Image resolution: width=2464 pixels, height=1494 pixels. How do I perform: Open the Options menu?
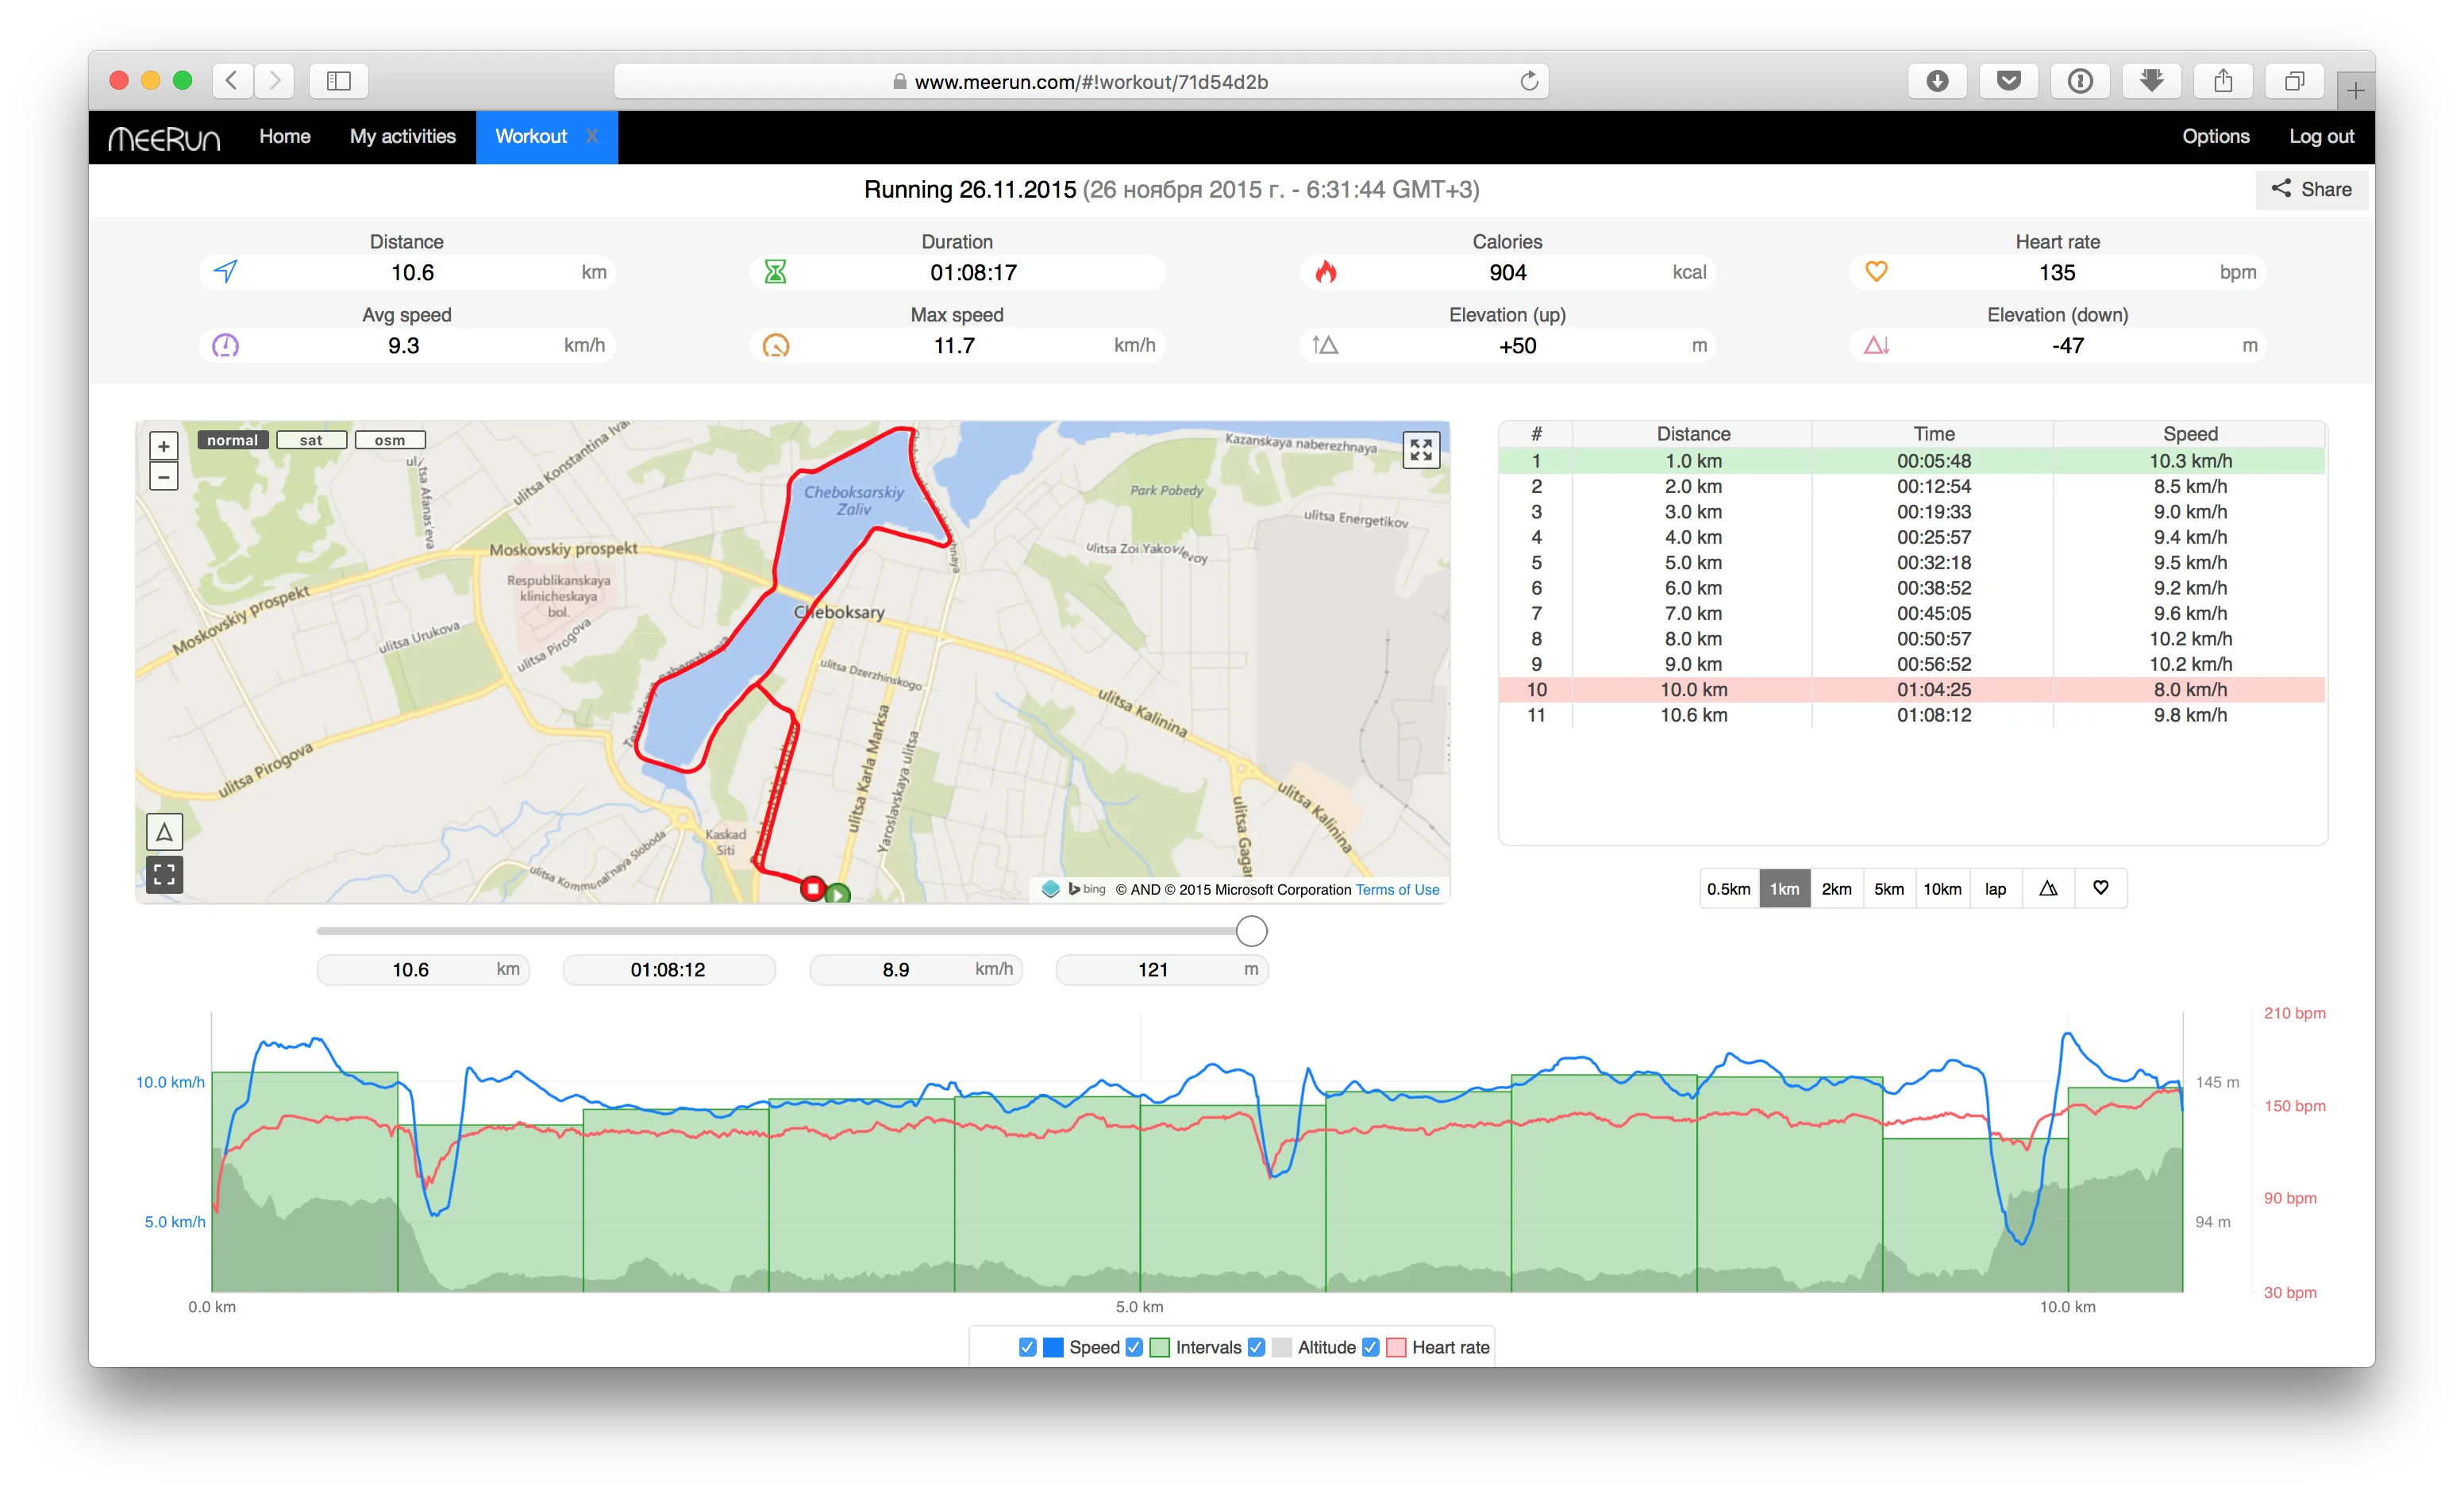(x=2215, y=137)
